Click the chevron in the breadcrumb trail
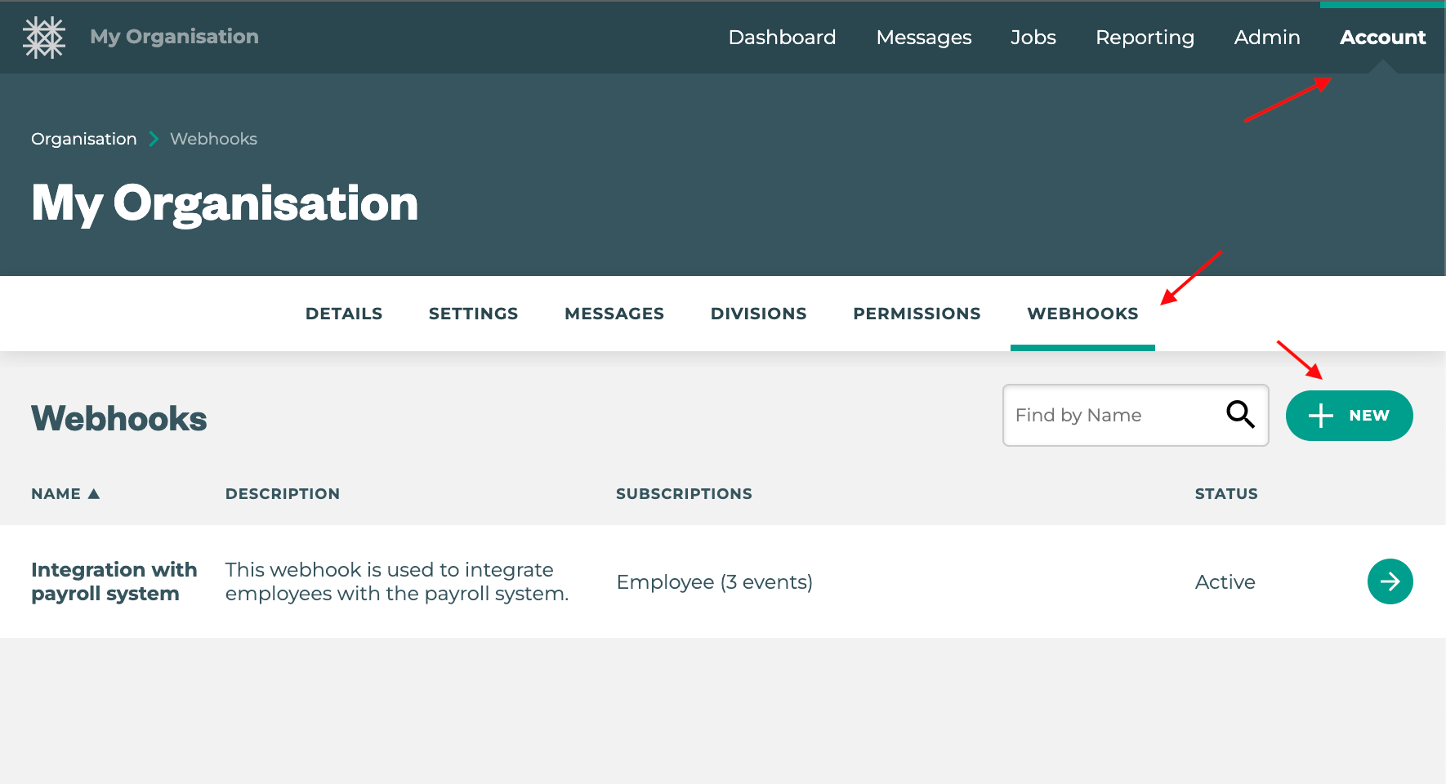 coord(153,139)
